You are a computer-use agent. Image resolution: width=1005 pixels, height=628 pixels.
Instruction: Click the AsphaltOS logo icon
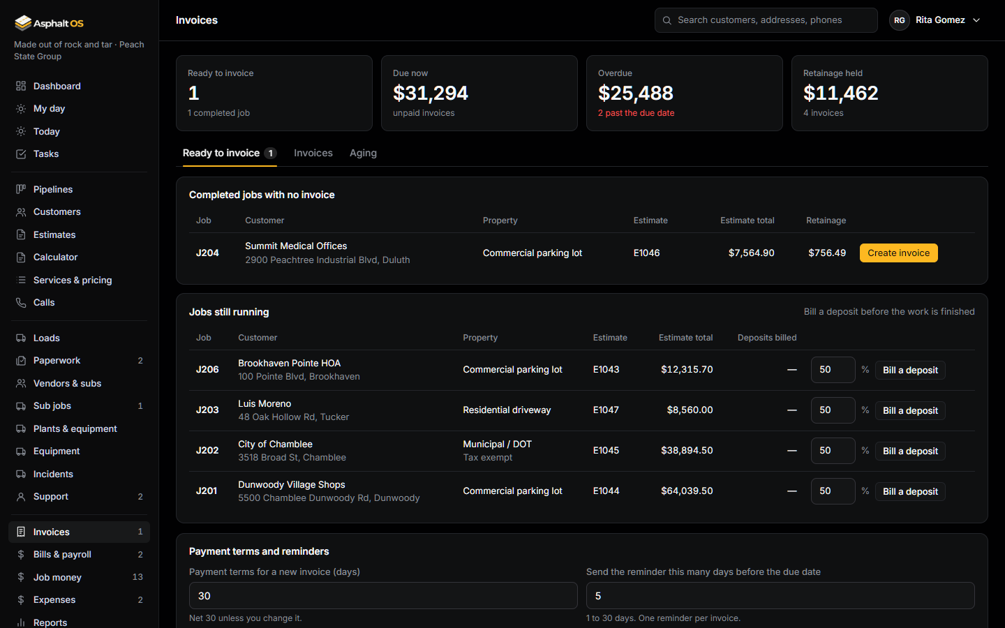23,23
